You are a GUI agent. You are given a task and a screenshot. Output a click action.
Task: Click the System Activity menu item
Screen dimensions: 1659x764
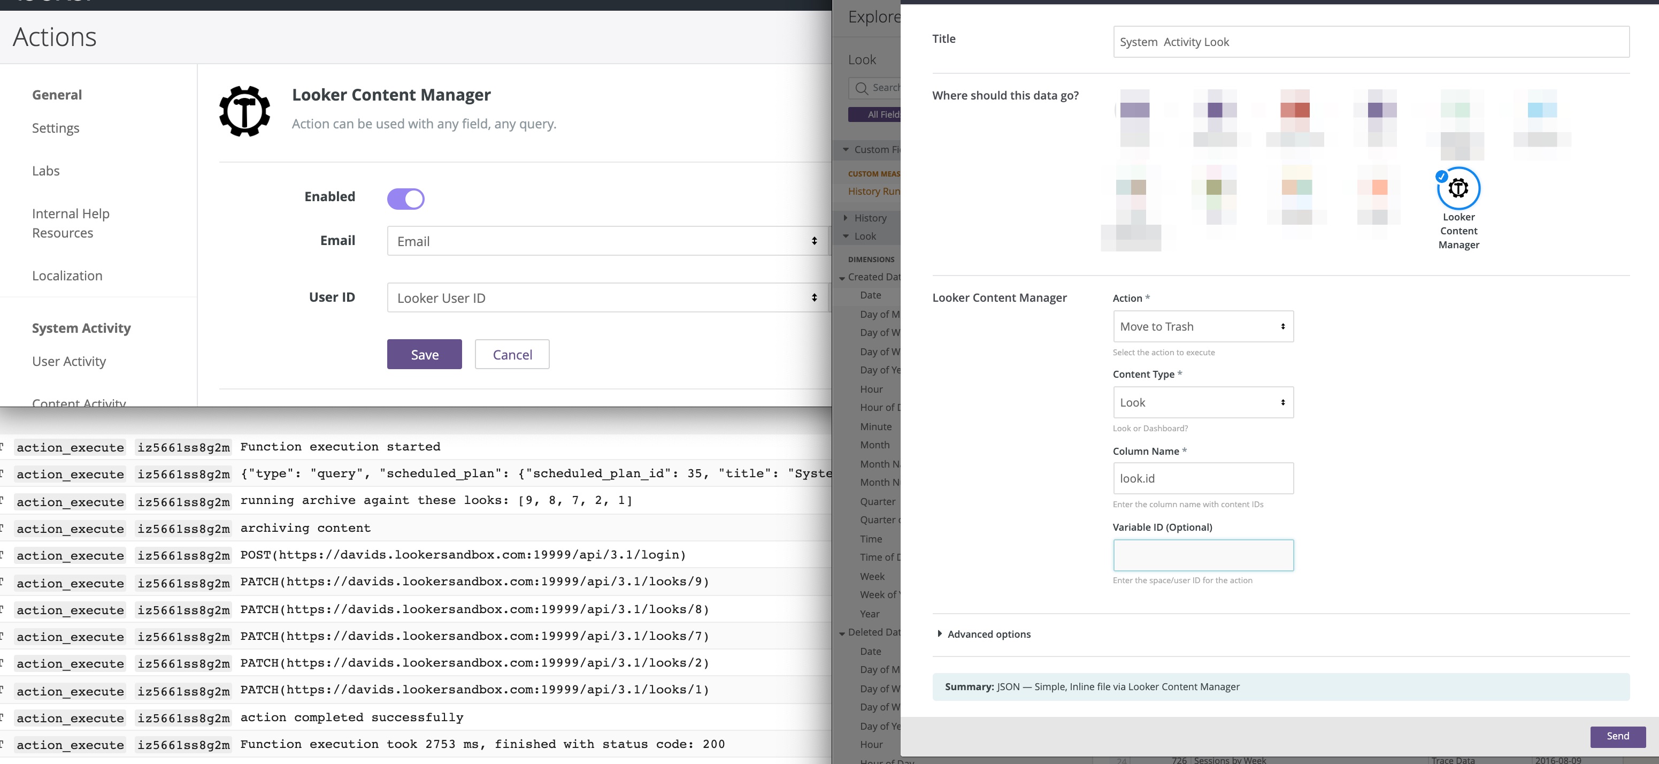[81, 327]
